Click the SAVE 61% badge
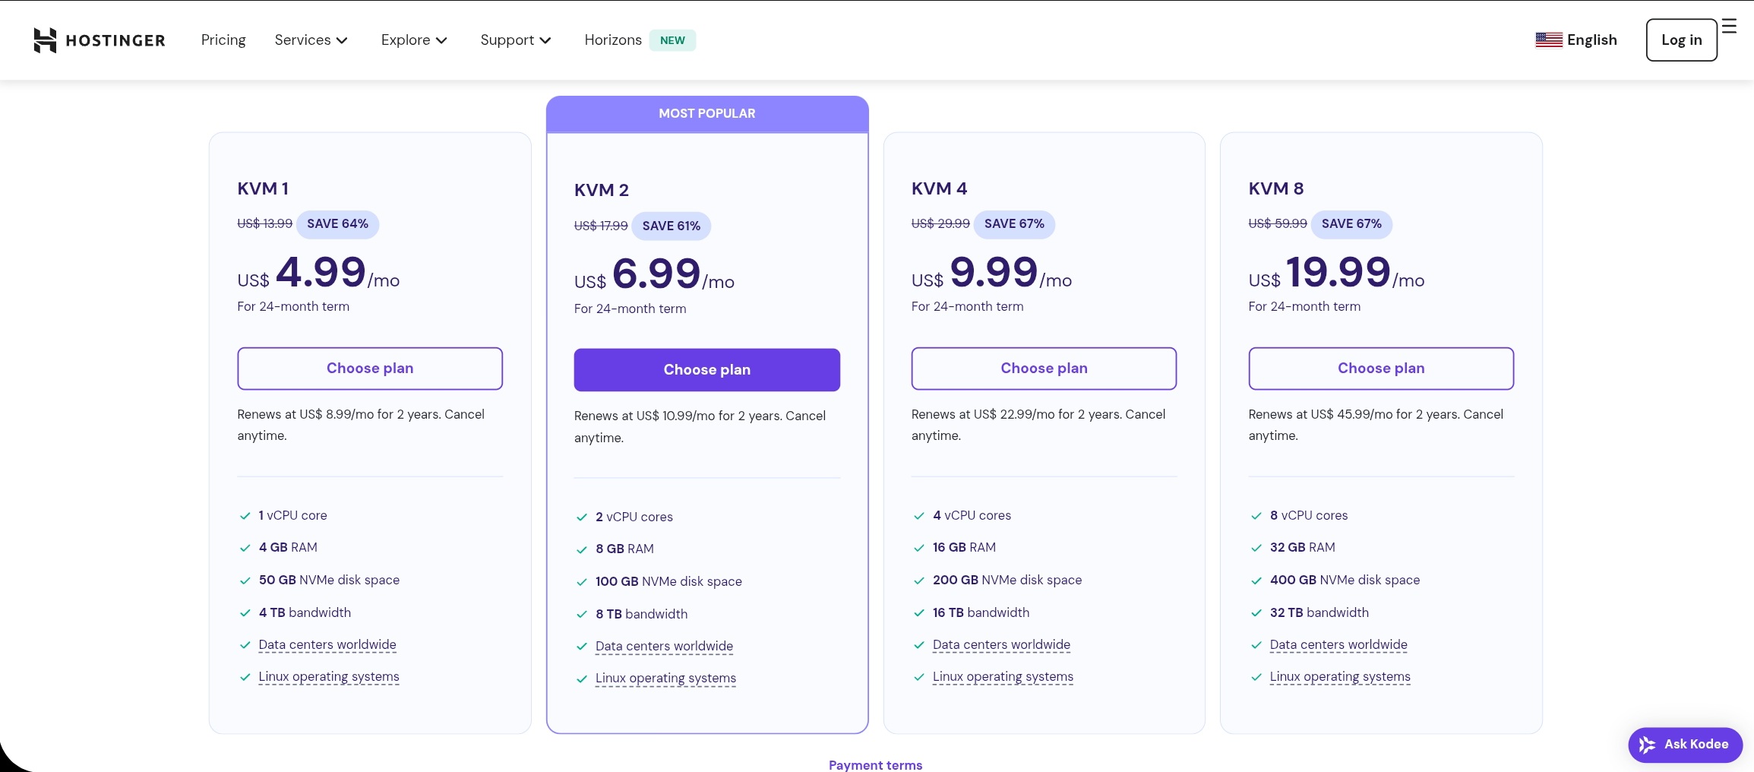Image resolution: width=1754 pixels, height=772 pixels. click(x=672, y=226)
